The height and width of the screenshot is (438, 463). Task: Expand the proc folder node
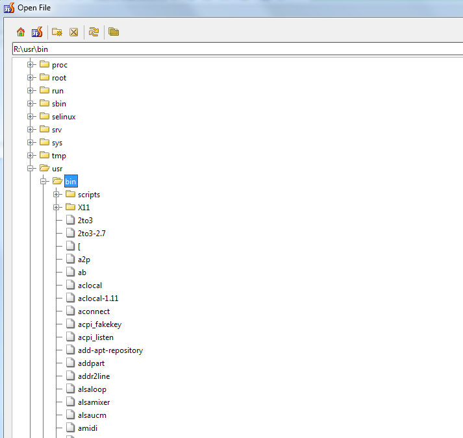31,65
